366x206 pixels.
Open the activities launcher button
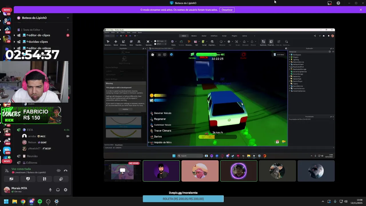(x=45, y=179)
